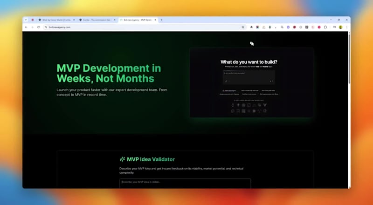Click the 'MVP Idea Validator' heading
The height and width of the screenshot is (205, 373).
click(x=151, y=159)
